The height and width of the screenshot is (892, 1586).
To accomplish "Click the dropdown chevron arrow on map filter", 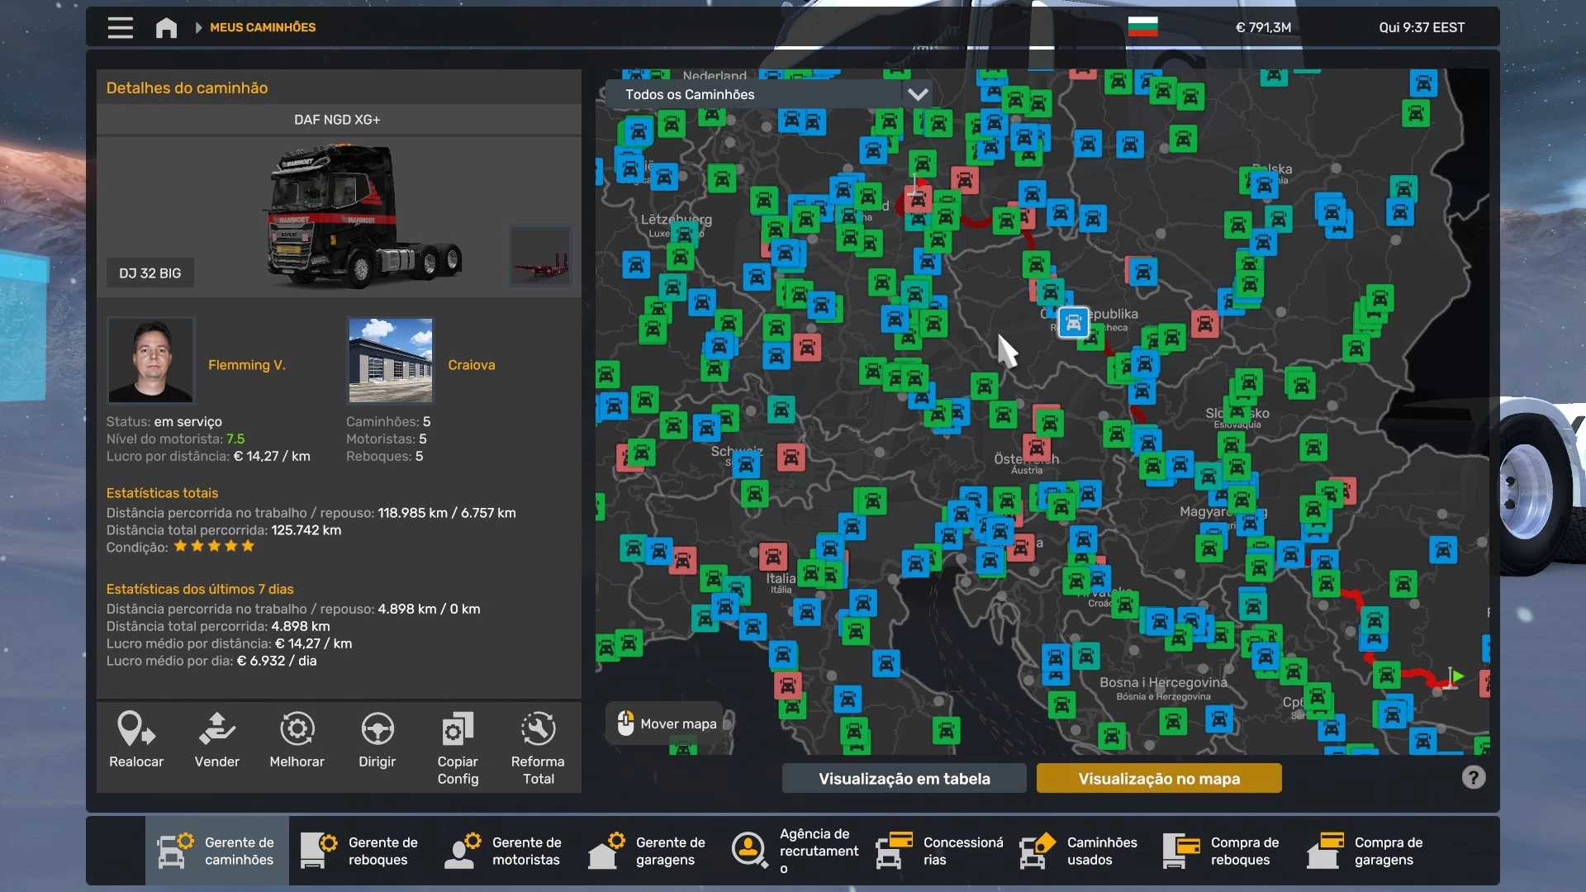I will [x=918, y=94].
